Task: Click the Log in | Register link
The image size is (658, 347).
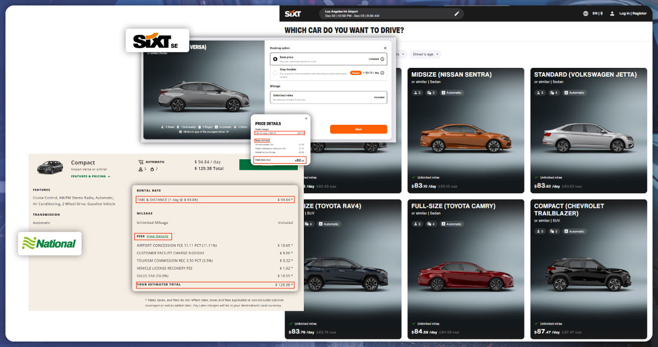Action: [632, 14]
